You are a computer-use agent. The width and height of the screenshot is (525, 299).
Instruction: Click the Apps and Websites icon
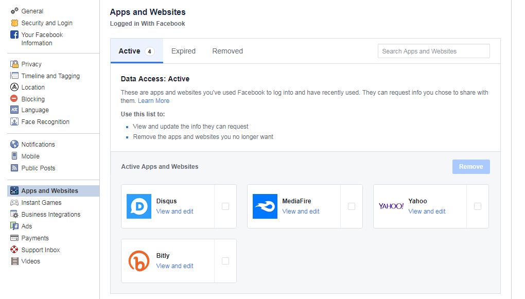click(x=14, y=190)
